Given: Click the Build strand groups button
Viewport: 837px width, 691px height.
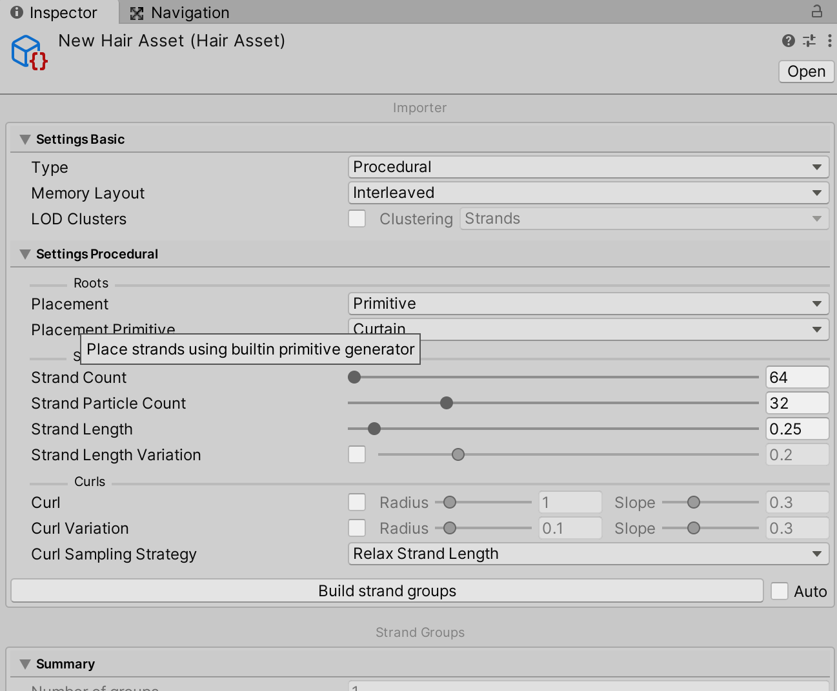Looking at the screenshot, I should tap(387, 590).
